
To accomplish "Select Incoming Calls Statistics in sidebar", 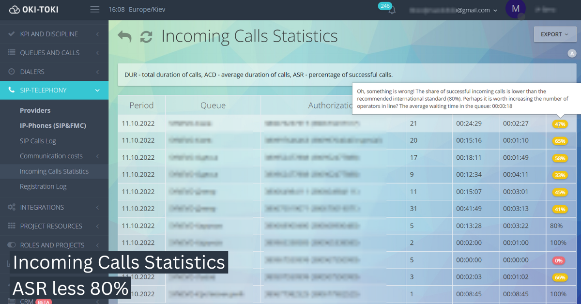I will click(54, 171).
